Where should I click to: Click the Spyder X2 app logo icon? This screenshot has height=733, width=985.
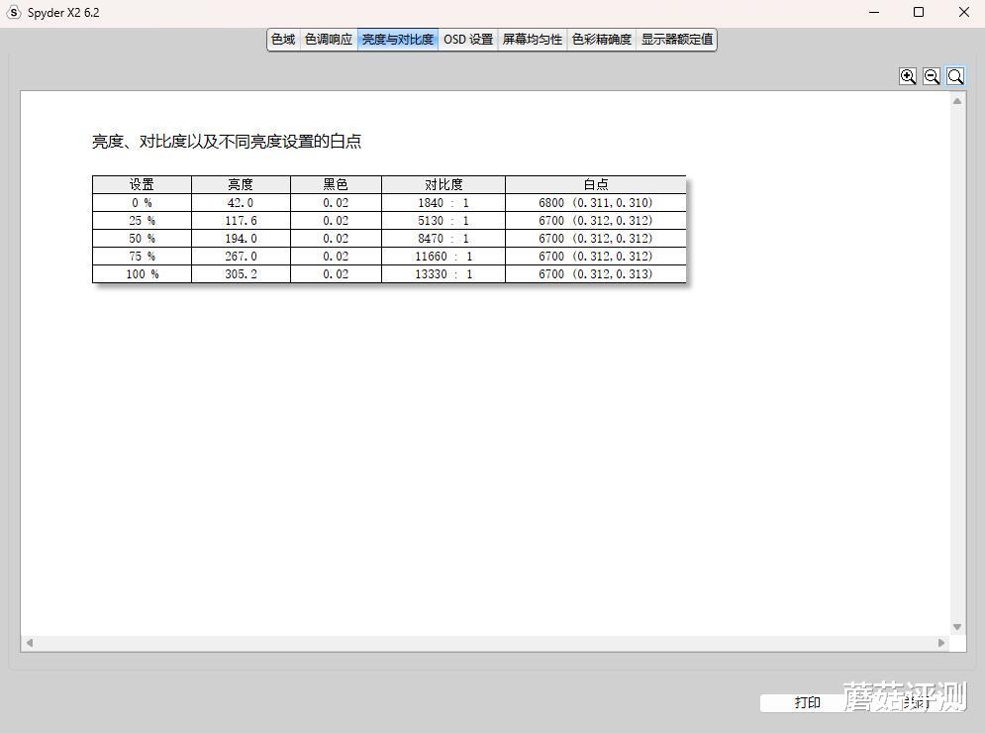[x=13, y=13]
